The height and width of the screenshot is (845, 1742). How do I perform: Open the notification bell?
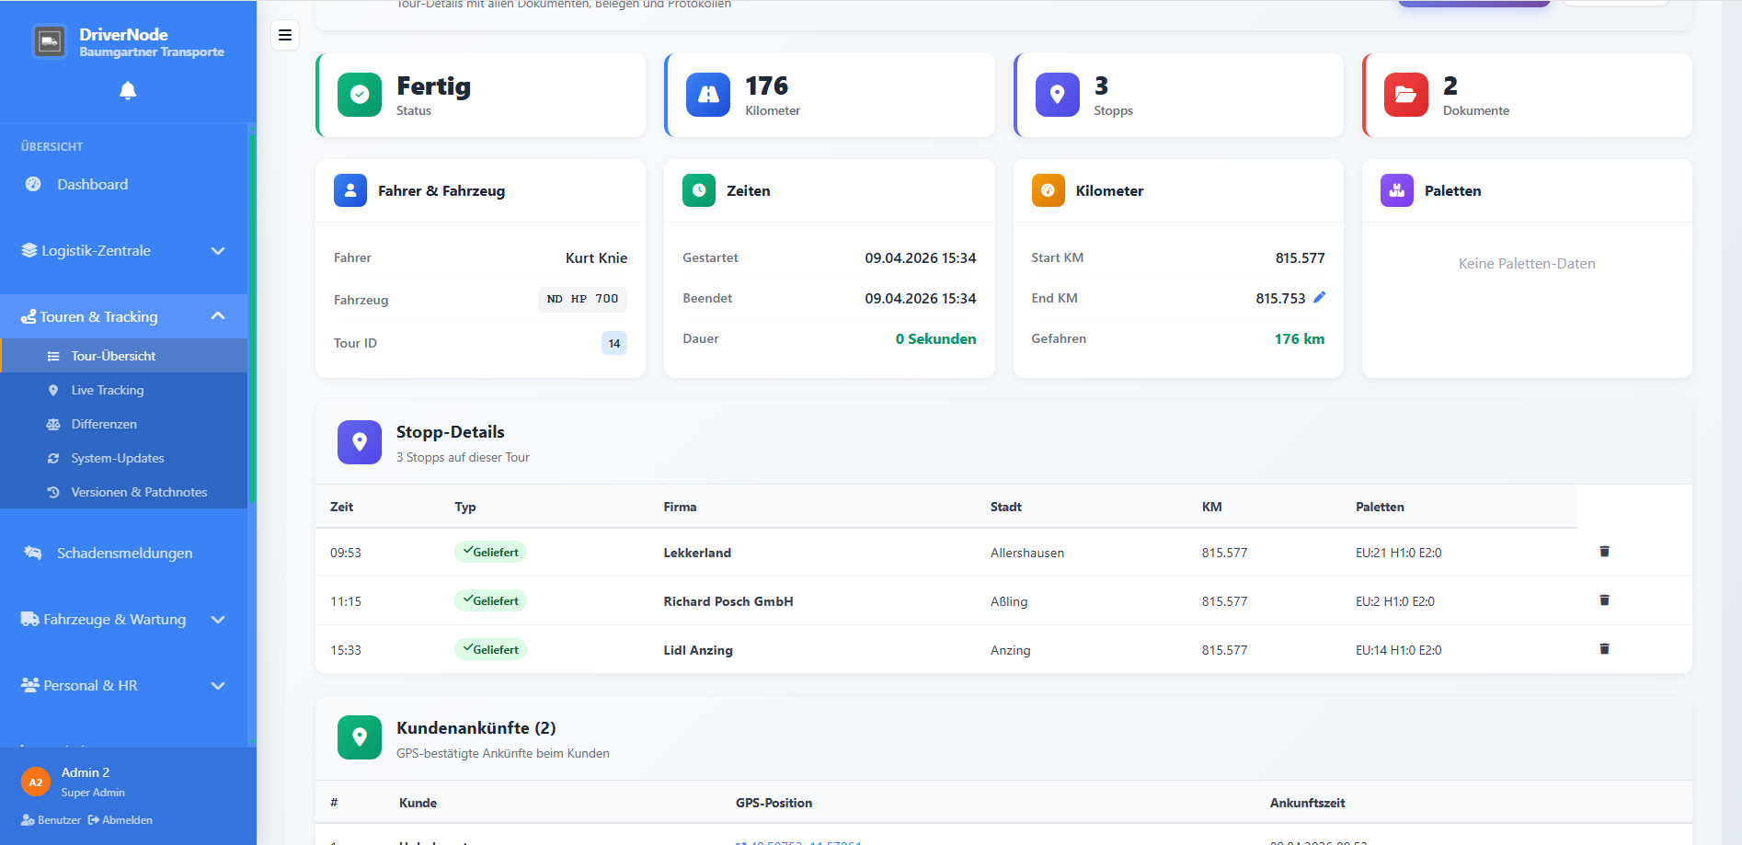(128, 90)
